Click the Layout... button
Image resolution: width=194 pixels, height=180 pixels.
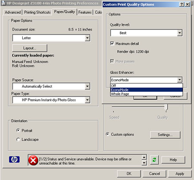[30, 48]
